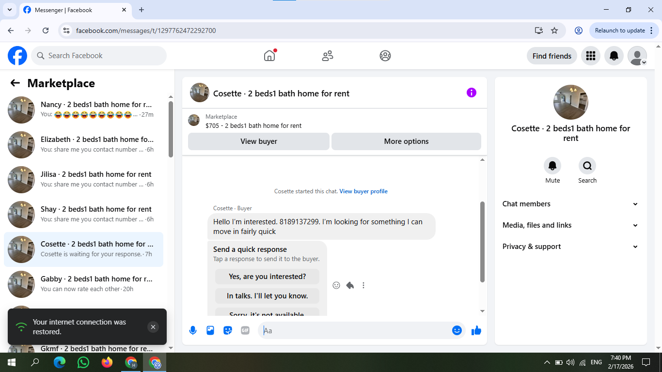Image resolution: width=662 pixels, height=372 pixels.
Task: Click Relaunch to update button
Action: tap(624, 31)
